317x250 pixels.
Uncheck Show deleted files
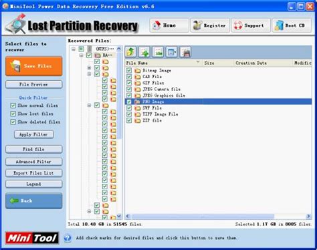(x=13, y=122)
